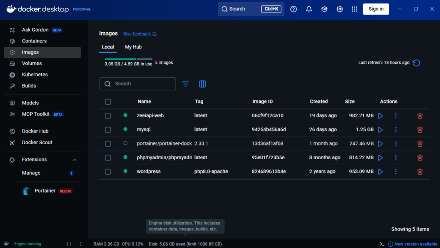Go to Containers in the sidebar
This screenshot has width=440, height=248.
[x=43, y=41]
